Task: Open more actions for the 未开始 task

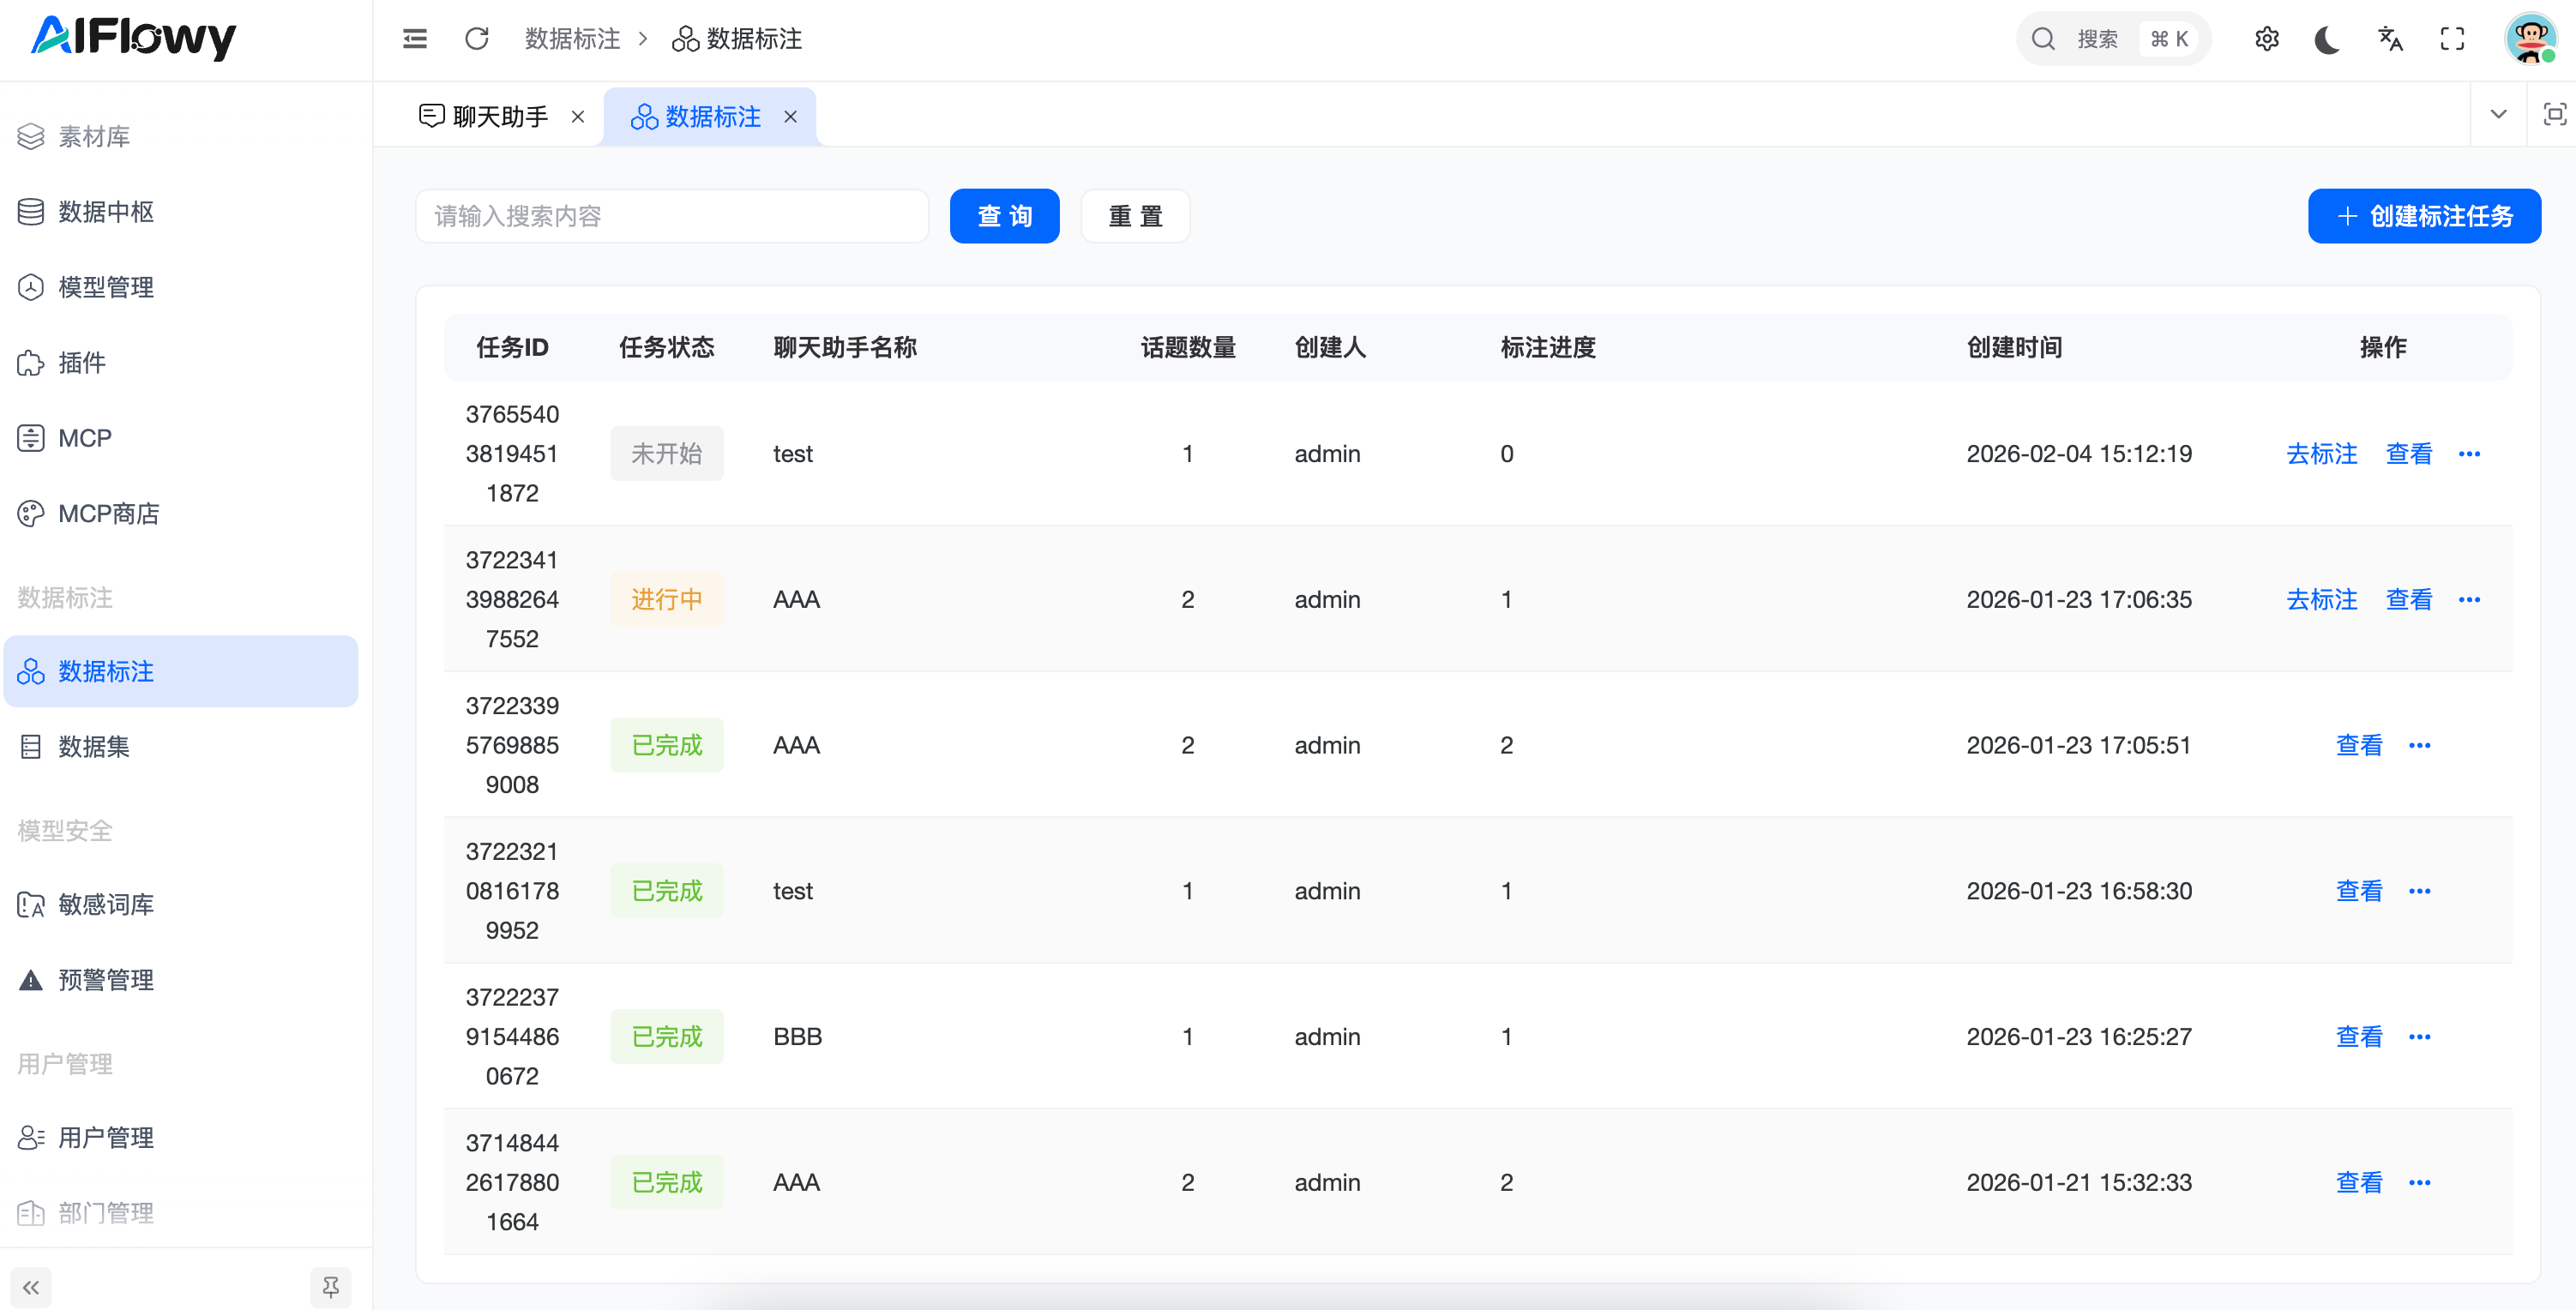Action: 2469,454
